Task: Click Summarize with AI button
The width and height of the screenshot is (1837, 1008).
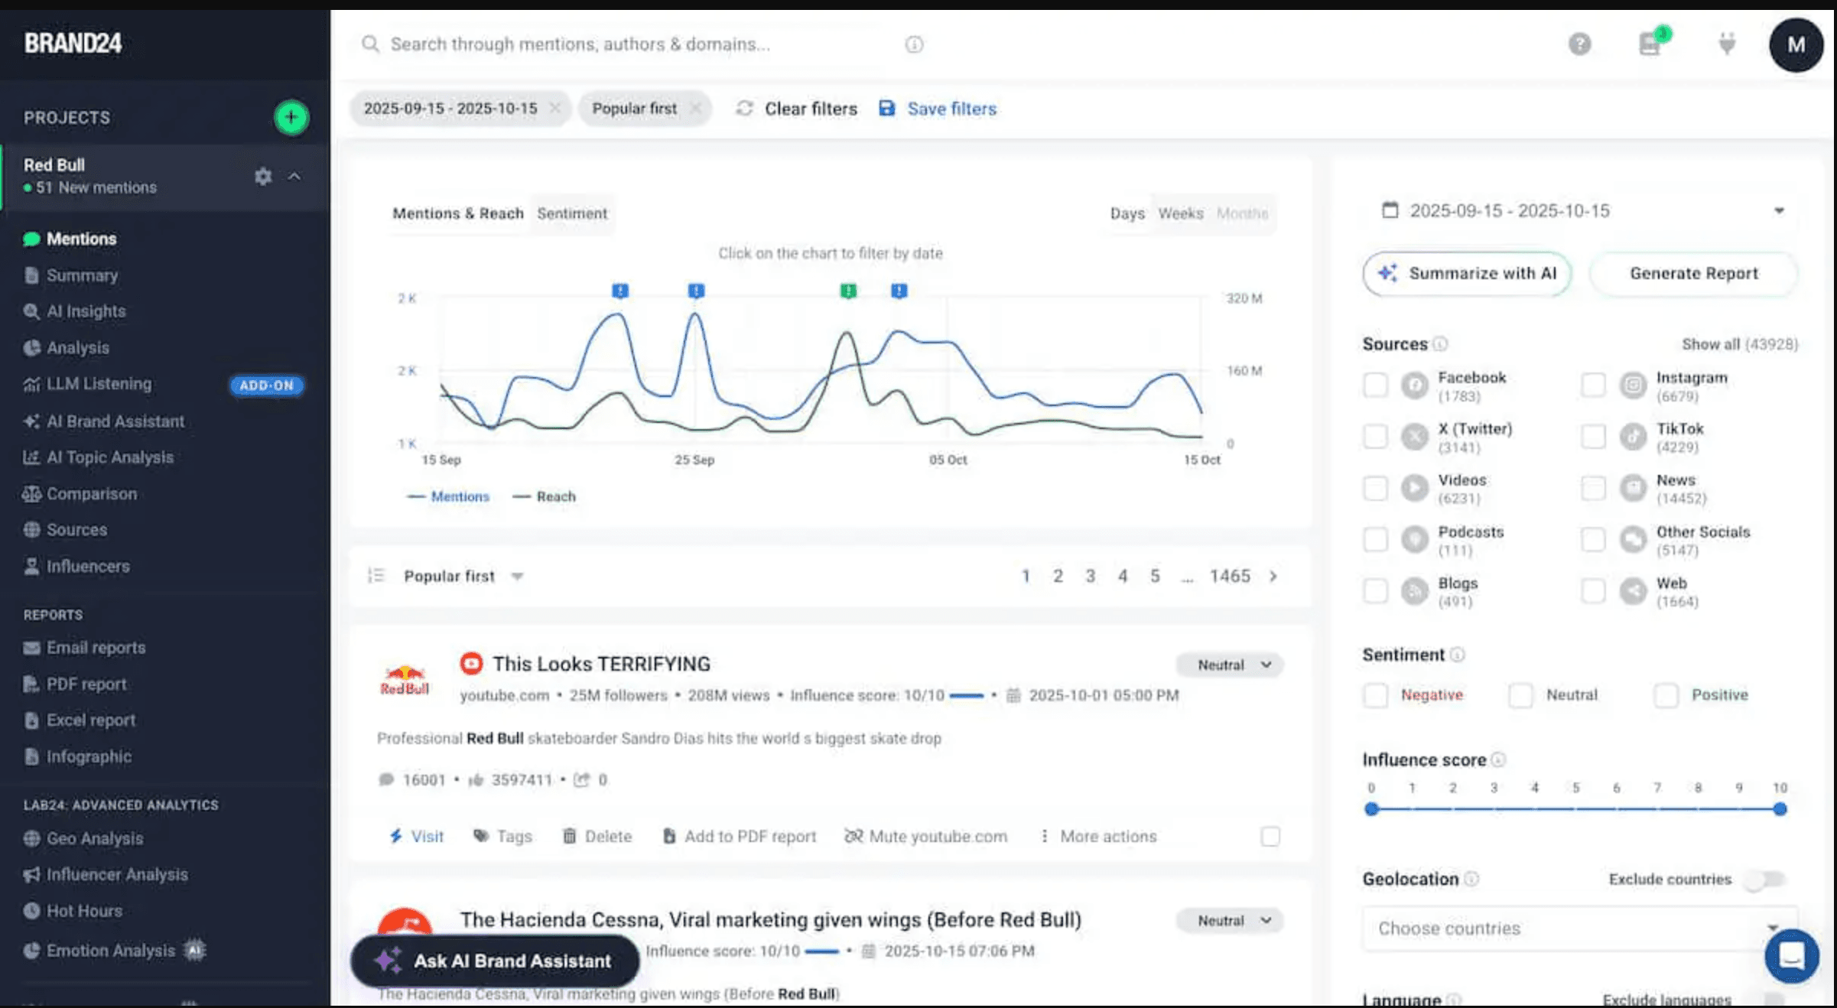Action: pos(1466,274)
